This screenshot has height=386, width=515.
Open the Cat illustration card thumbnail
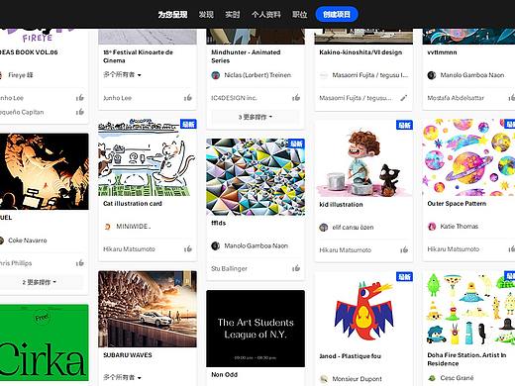tap(148, 157)
